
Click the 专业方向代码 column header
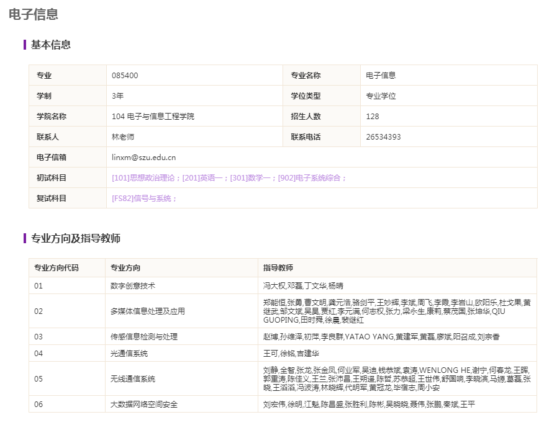[57, 267]
